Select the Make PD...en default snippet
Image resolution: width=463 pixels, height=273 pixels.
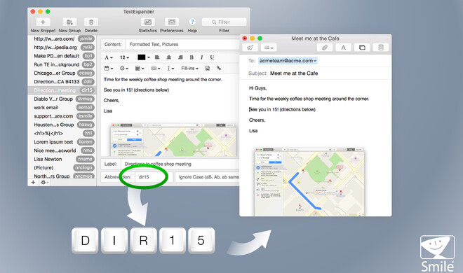point(62,56)
